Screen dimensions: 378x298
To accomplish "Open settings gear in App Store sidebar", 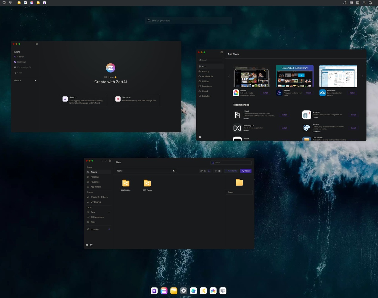I will 200,137.
